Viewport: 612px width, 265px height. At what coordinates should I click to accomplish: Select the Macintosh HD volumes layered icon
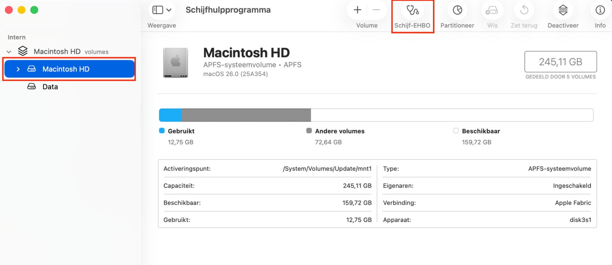(x=23, y=51)
